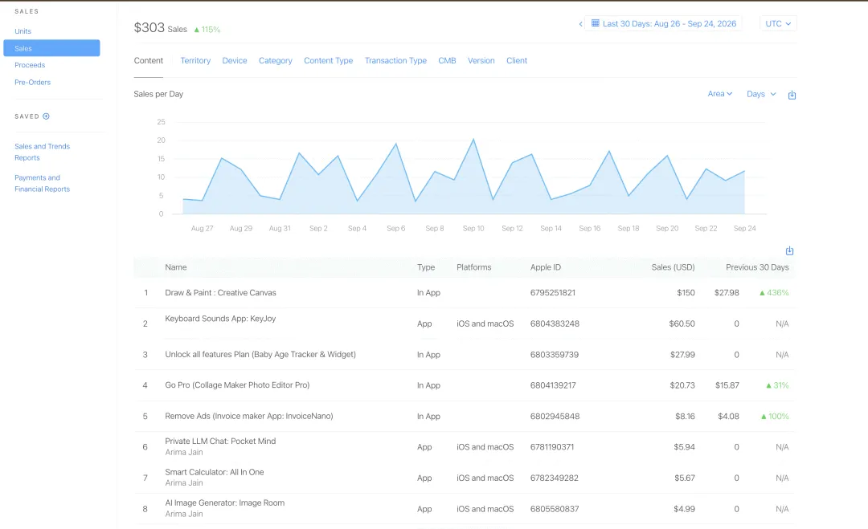Open the calendar date range picker
This screenshot has width=868, height=529.
coord(663,24)
